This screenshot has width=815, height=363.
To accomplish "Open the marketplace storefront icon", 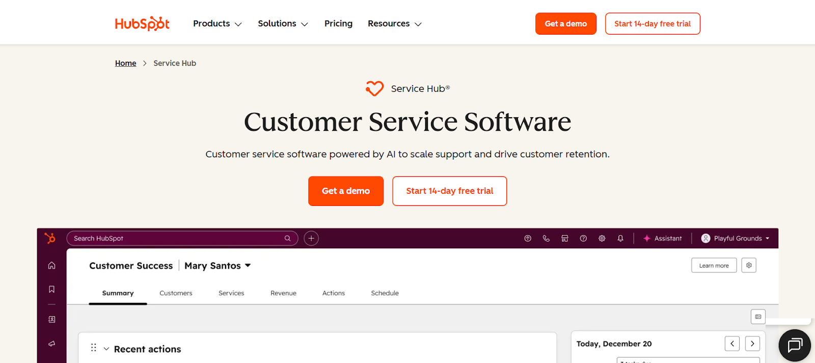I will click(565, 238).
